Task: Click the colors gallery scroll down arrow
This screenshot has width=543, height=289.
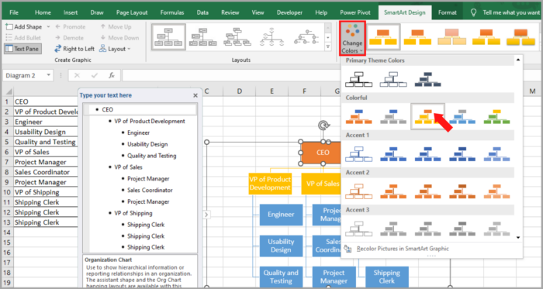Action: pos(518,238)
